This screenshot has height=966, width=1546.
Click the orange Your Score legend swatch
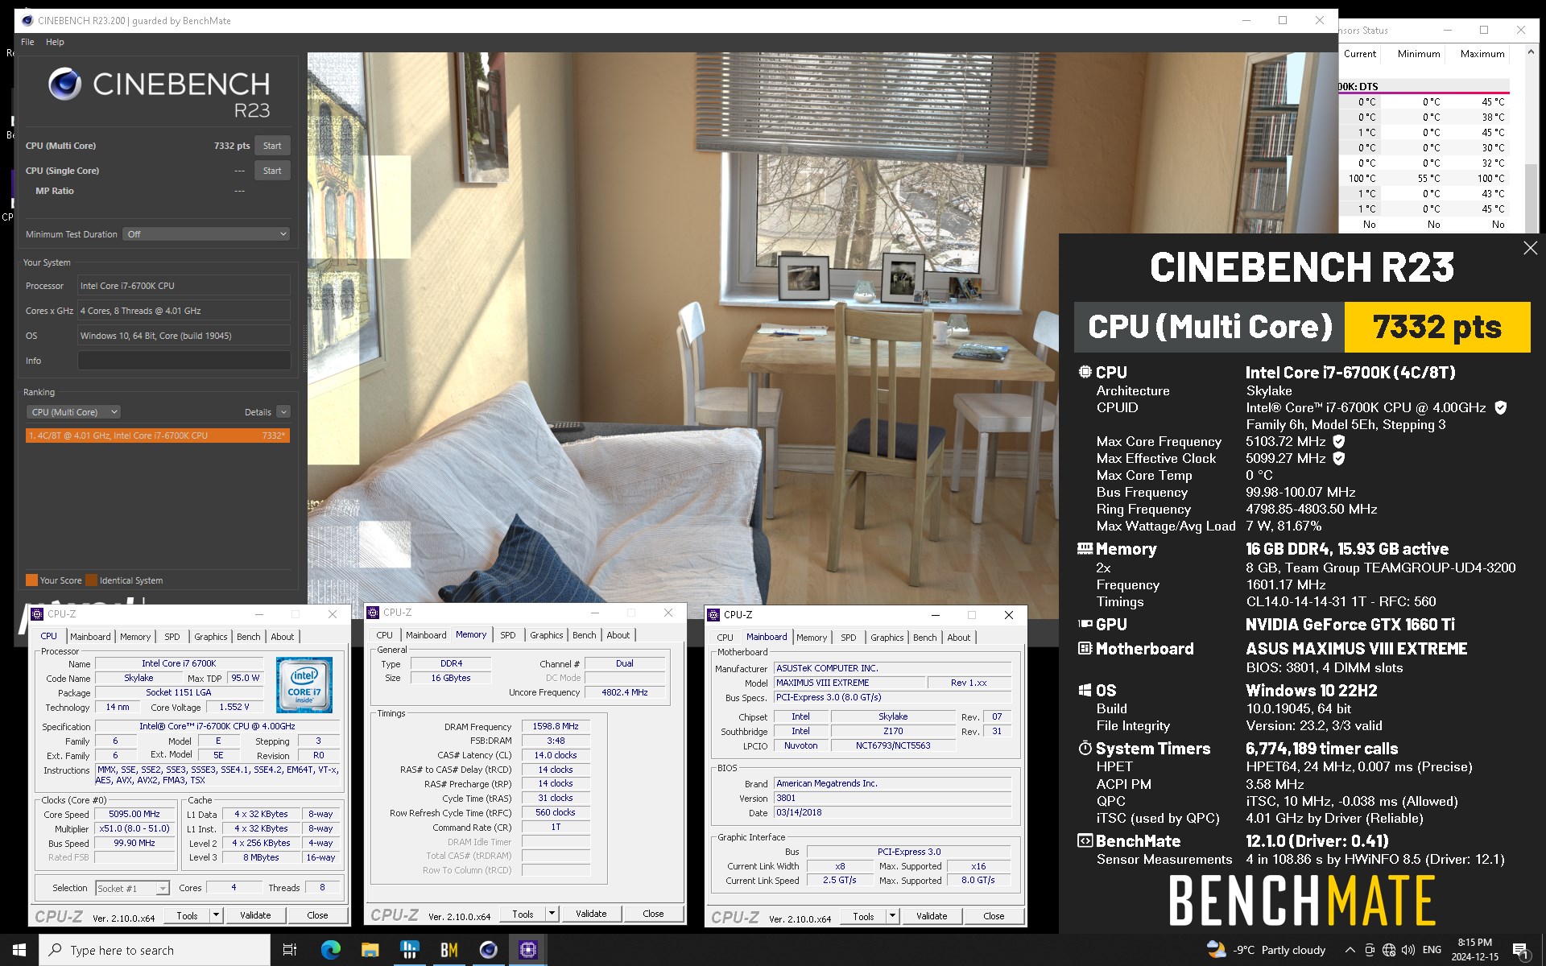(31, 580)
